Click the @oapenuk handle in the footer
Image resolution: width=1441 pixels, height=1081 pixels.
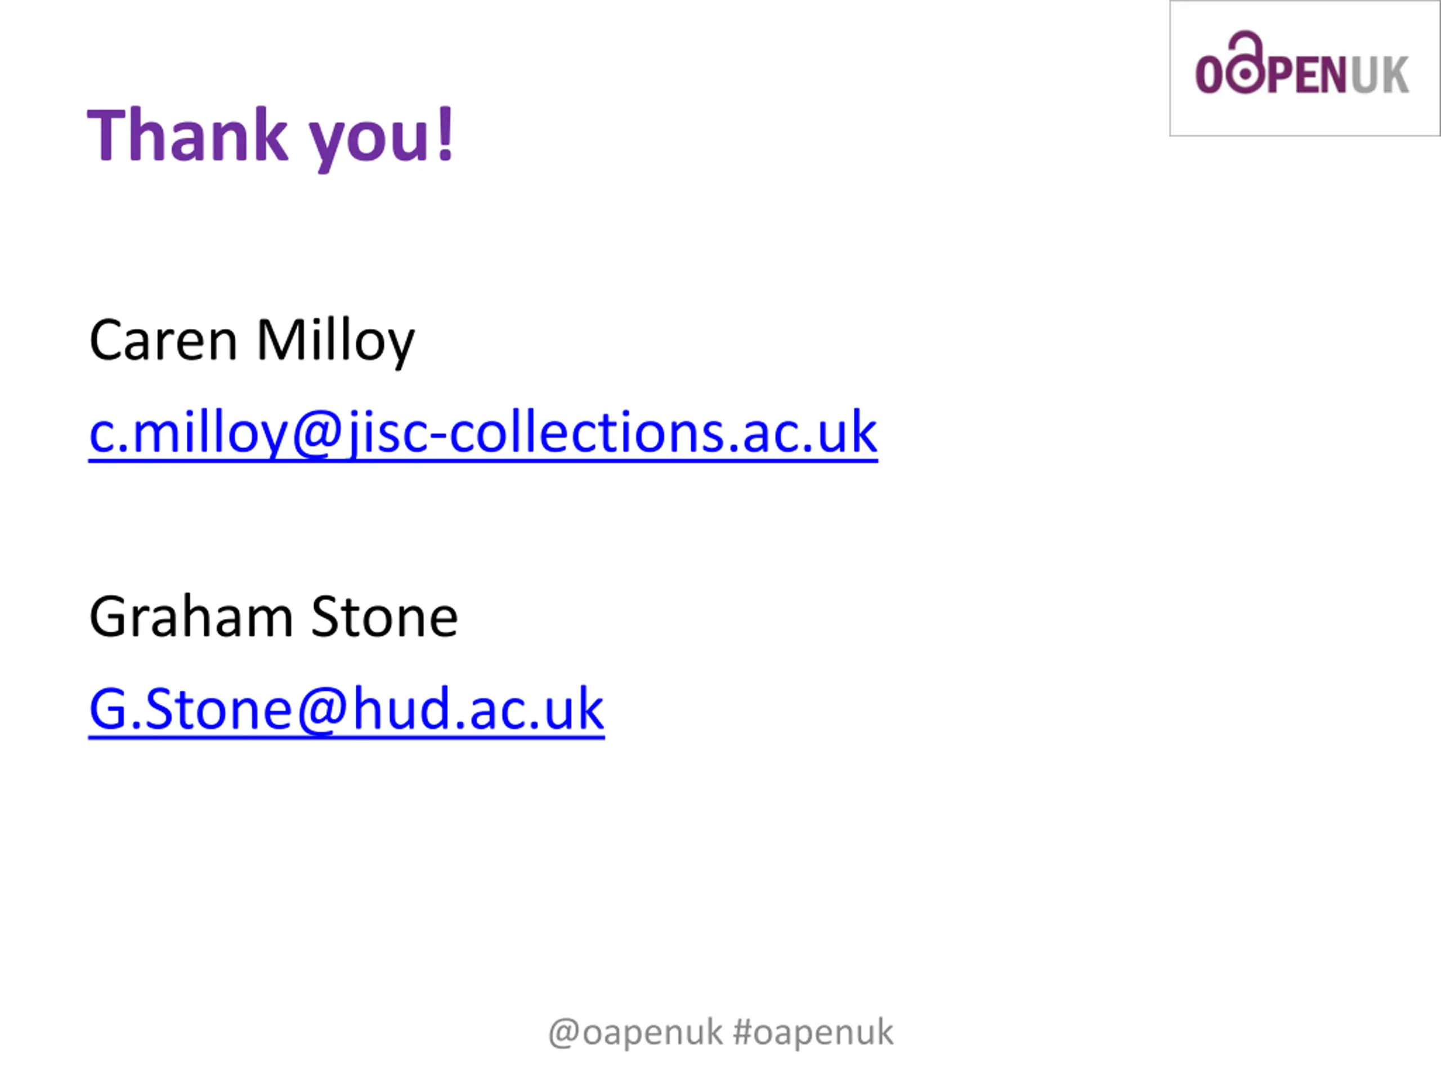tap(636, 1033)
